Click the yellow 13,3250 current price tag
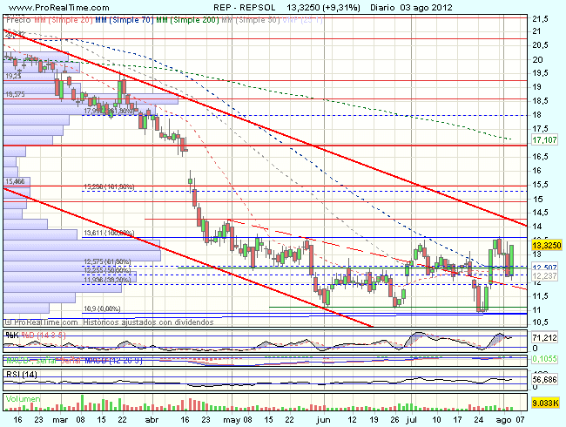This screenshot has width=566, height=427. pos(547,246)
